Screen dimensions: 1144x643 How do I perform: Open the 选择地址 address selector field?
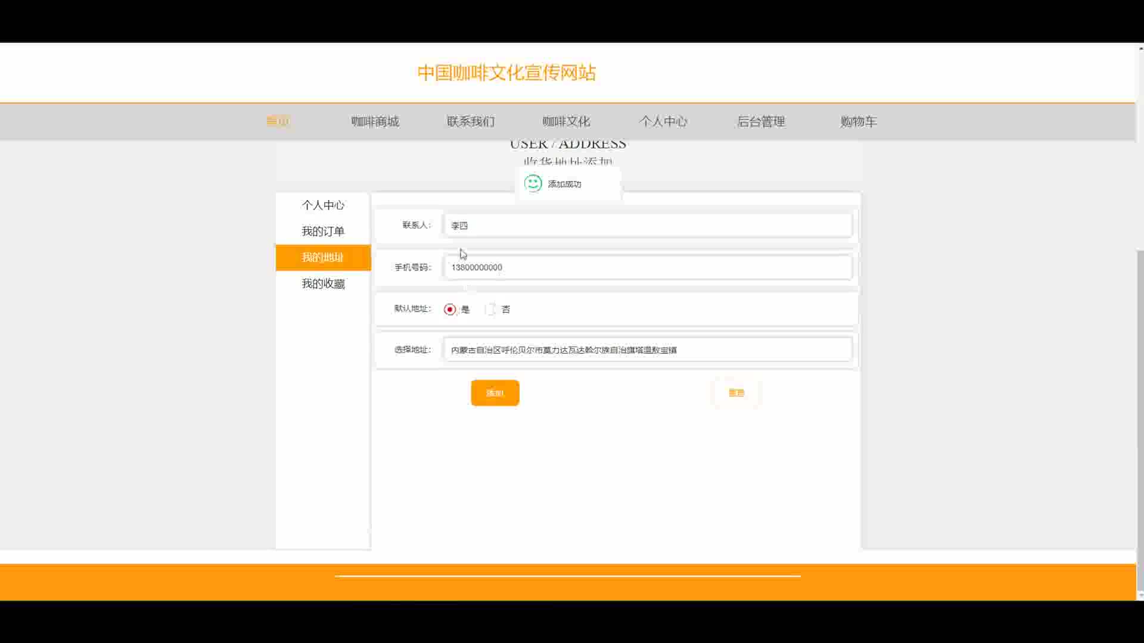(x=648, y=350)
